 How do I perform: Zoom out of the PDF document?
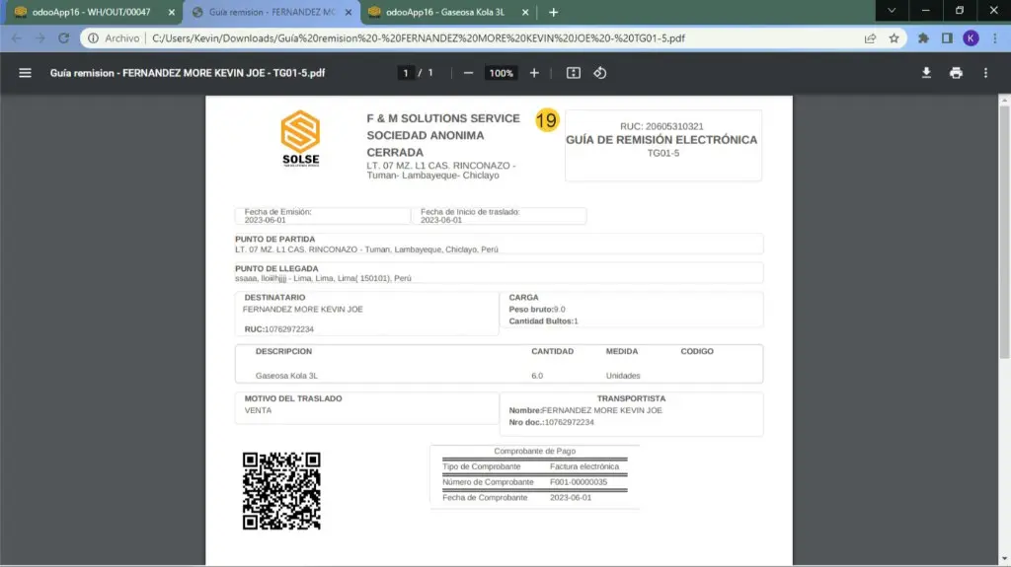468,73
